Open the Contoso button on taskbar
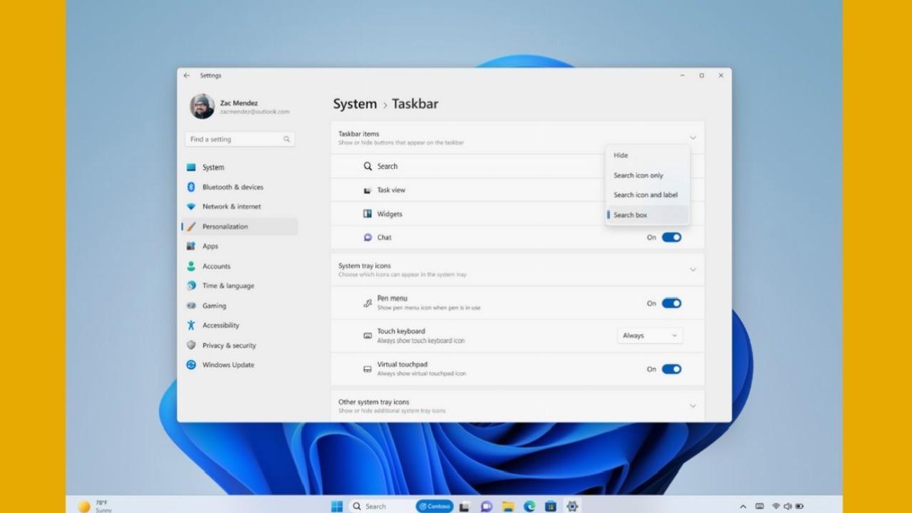This screenshot has height=513, width=912. point(435,506)
